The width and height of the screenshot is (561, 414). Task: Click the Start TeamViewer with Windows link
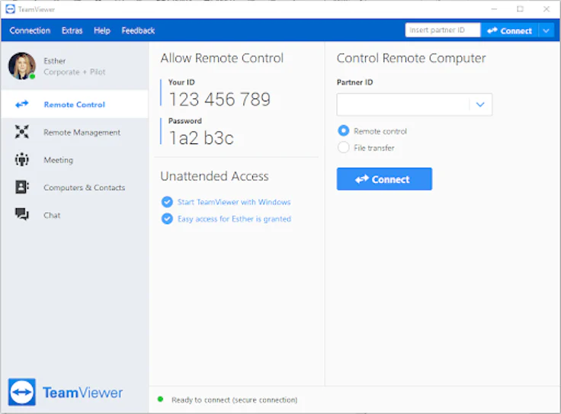[234, 202]
